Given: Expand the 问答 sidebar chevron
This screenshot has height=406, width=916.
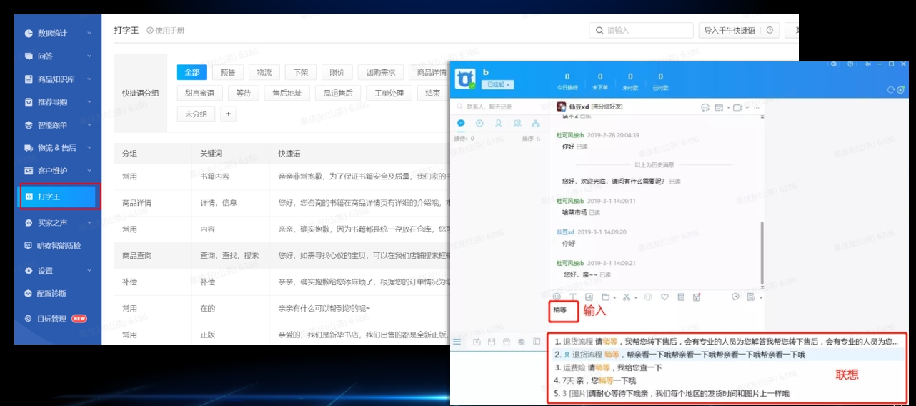Looking at the screenshot, I should pos(89,56).
